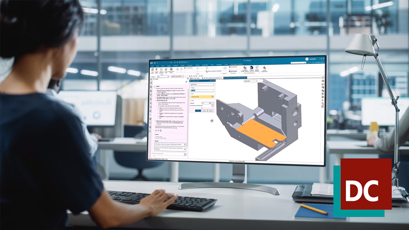
Task: Open the Pressure units dropdown
Action: [x=211, y=103]
